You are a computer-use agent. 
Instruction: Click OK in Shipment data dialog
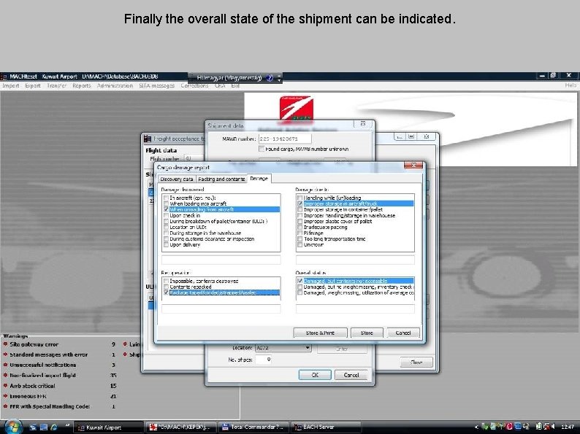tap(315, 375)
